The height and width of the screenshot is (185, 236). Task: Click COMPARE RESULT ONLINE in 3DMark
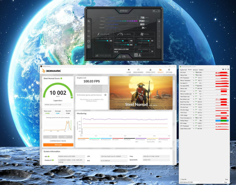(58, 141)
